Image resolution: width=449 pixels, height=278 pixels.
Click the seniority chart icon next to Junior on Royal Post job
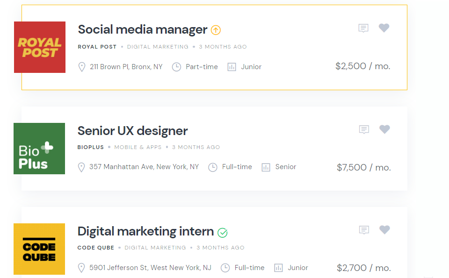(x=233, y=67)
